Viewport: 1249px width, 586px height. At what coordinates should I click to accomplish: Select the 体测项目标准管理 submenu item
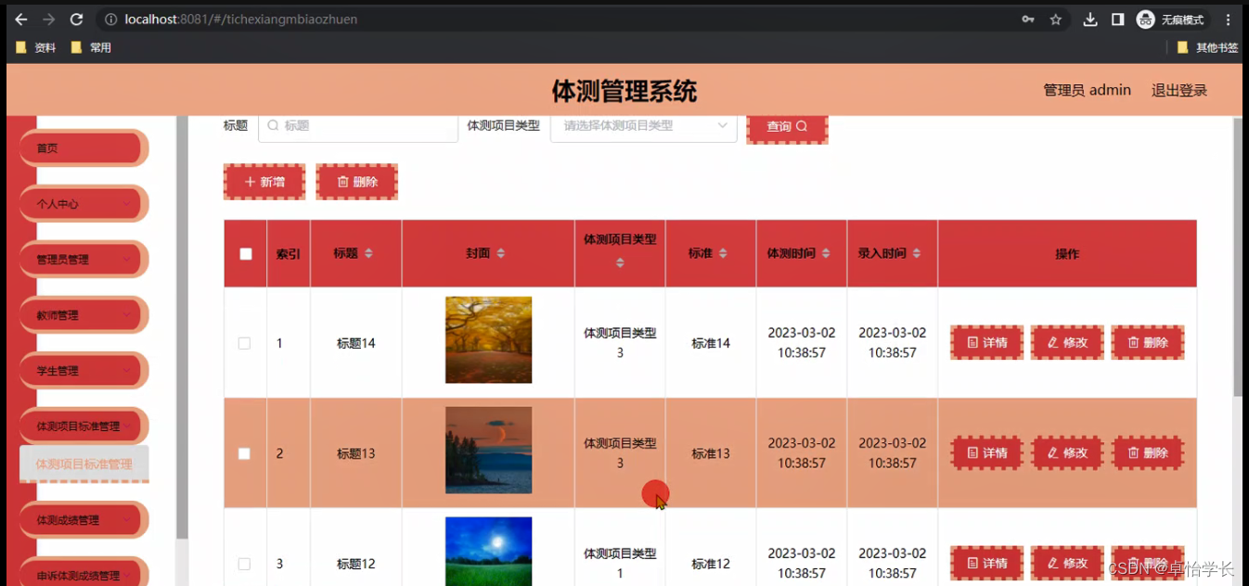(x=84, y=464)
